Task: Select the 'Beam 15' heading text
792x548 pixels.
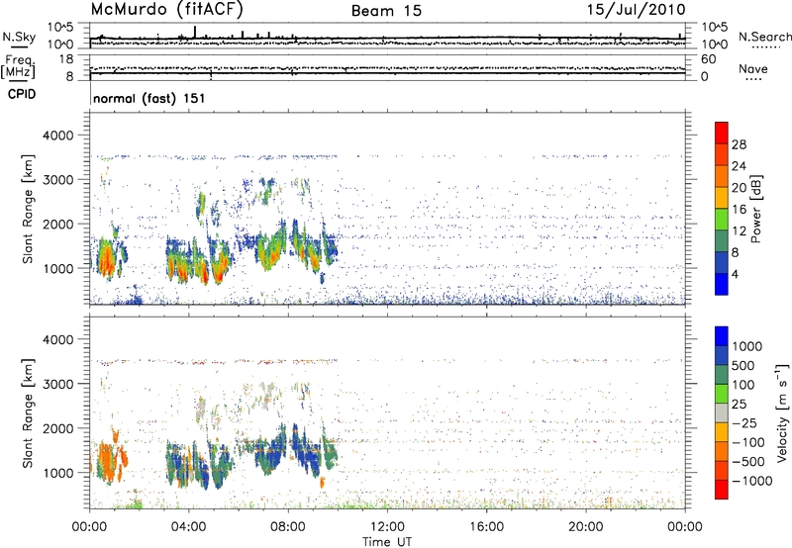Action: coord(386,11)
